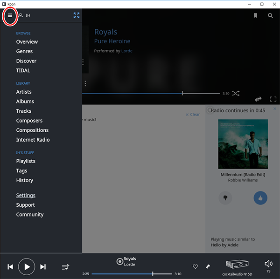This screenshot has height=279, width=280.
Task: Skip to the previous track
Action: coord(10,267)
